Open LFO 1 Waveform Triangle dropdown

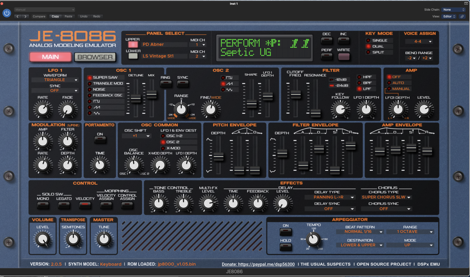(x=55, y=80)
